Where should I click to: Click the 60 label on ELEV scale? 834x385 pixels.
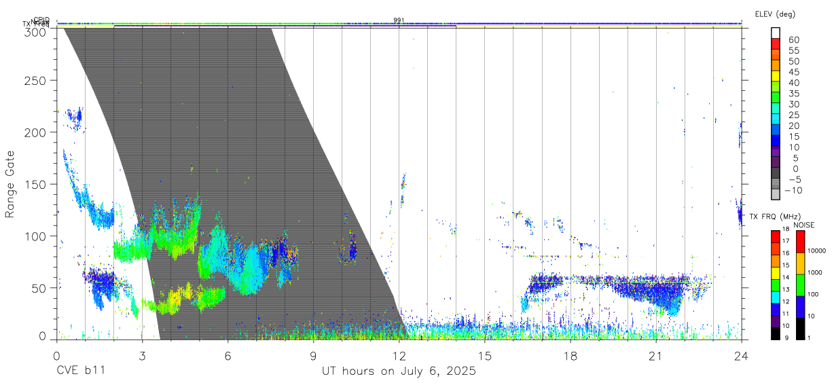coord(793,40)
